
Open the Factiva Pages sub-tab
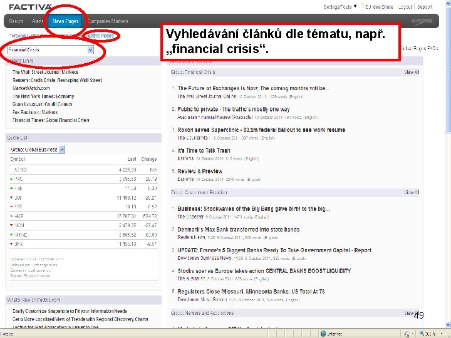pos(101,36)
